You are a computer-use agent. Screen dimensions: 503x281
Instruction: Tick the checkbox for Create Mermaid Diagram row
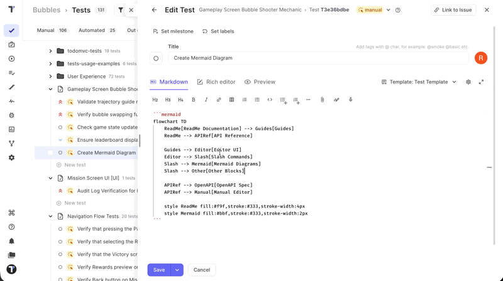[x=50, y=153]
